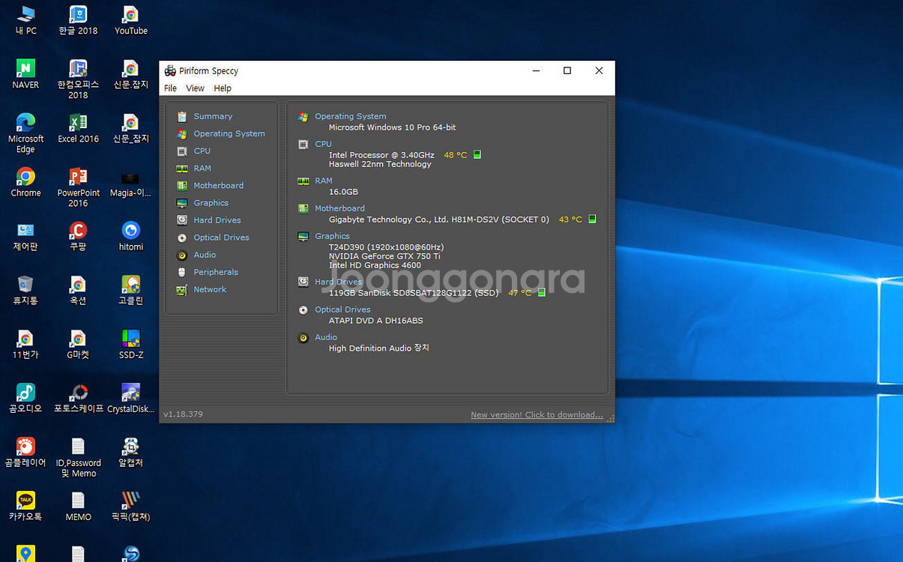The image size is (903, 562).
Task: Click the RAM heading in summary pane
Action: coord(323,181)
